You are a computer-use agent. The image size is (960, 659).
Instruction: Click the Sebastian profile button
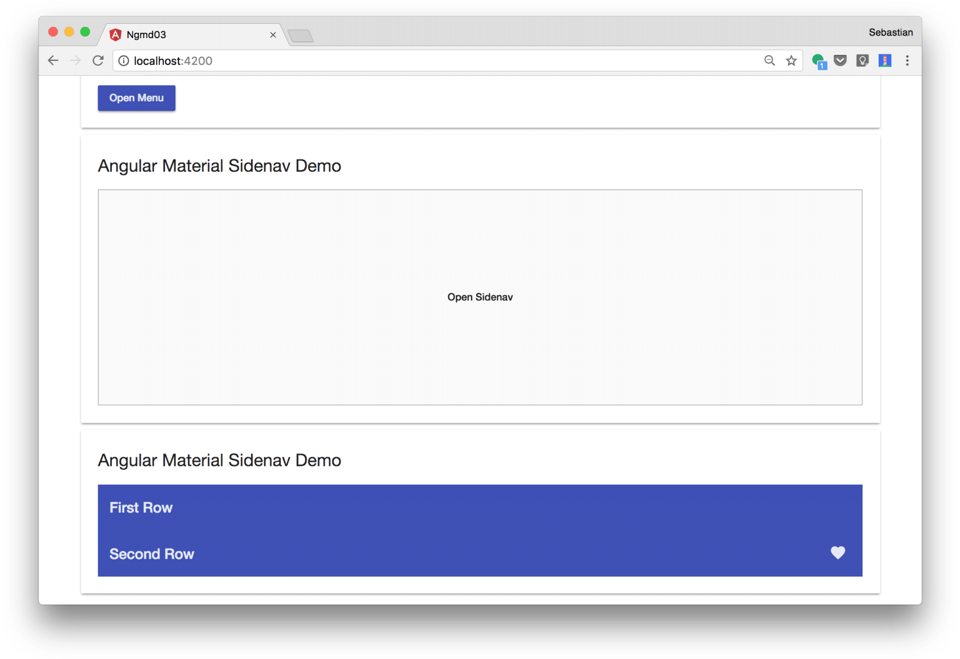point(890,32)
